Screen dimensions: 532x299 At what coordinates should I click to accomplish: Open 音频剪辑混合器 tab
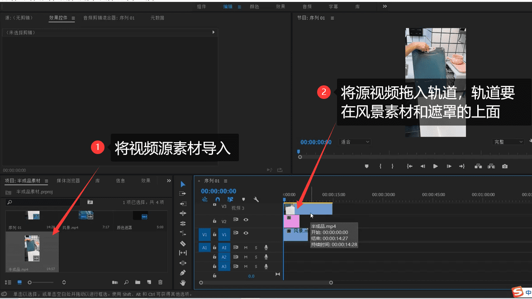[109, 18]
